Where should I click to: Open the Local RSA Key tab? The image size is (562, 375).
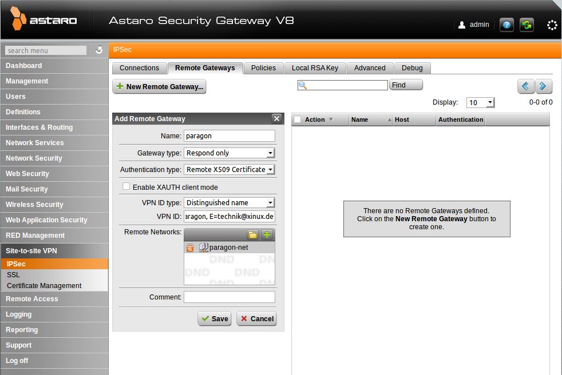coord(315,68)
